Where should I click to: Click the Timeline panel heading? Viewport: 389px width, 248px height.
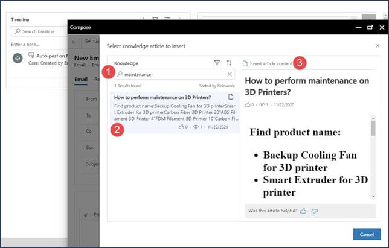point(20,19)
